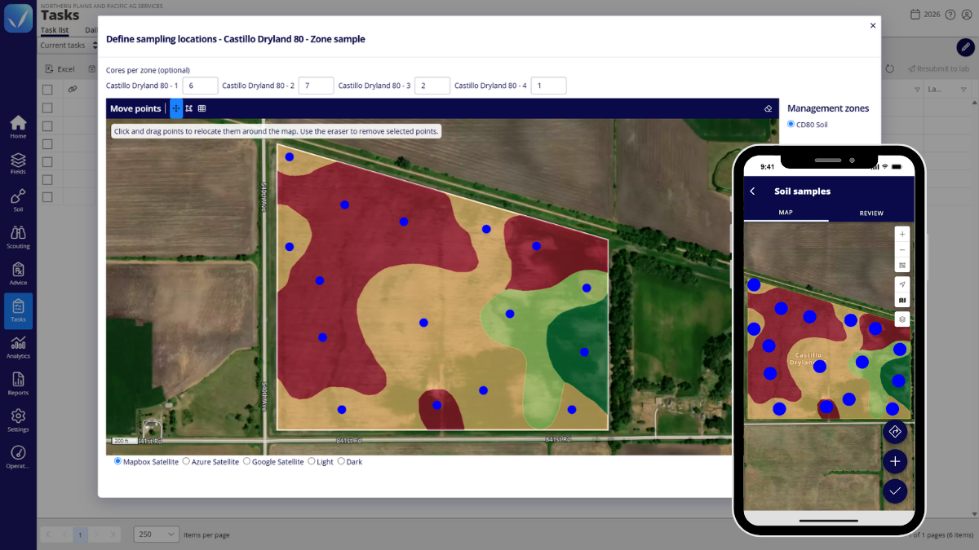Tap the layers icon on phone map
This screenshot has width=979, height=550.
pyautogui.click(x=901, y=319)
